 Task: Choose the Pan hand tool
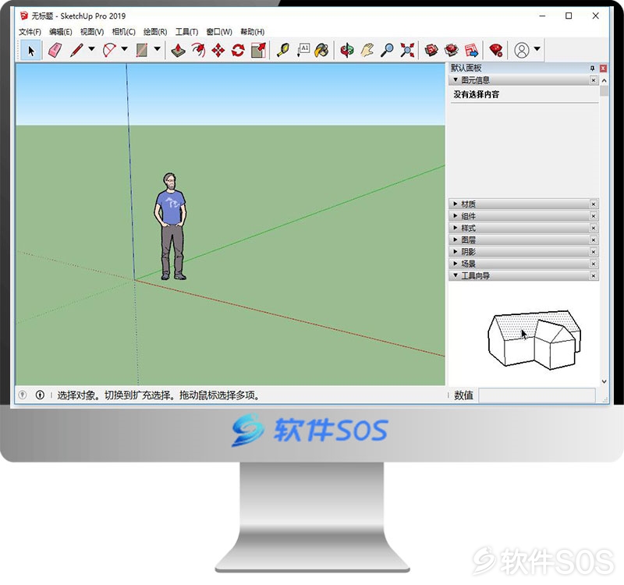[367, 51]
